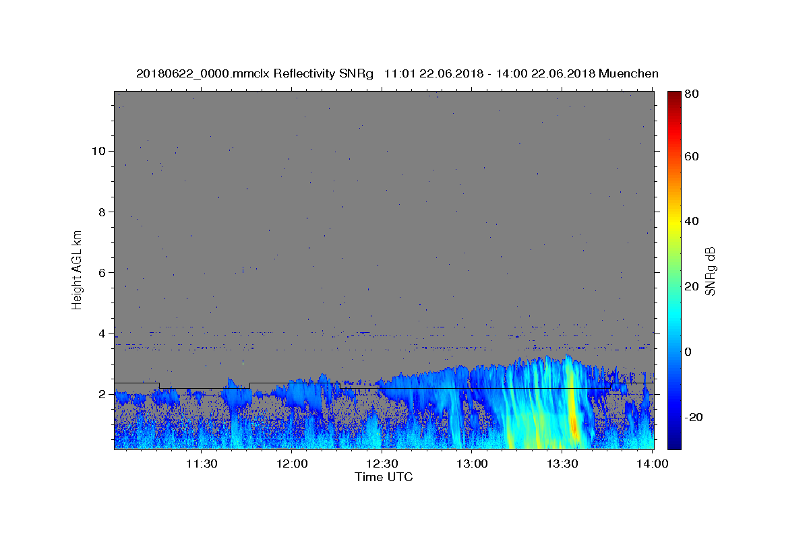Viewport: 809px width, 539px height.
Task: Click the colorbar value 60
Action: (692, 156)
